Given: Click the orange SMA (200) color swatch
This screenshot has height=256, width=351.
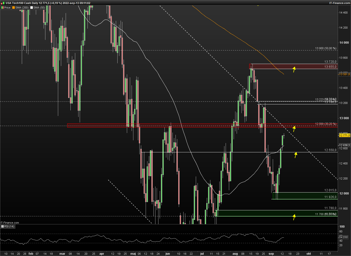Looking at the screenshot, I should [14, 8].
